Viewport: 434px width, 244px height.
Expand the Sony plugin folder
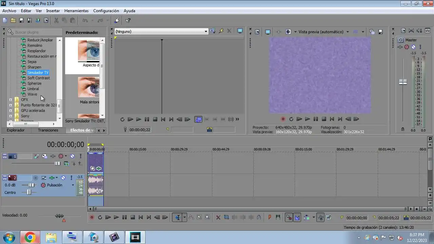pyautogui.click(x=11, y=116)
